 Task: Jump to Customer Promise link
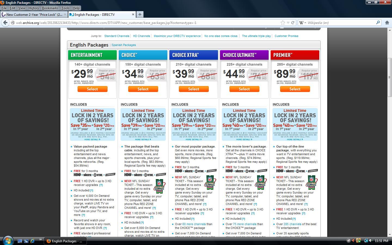tap(286, 36)
